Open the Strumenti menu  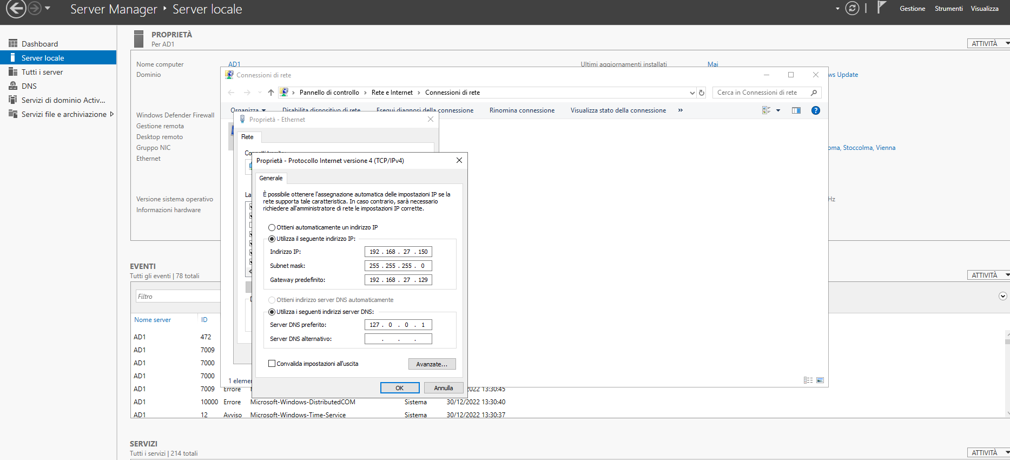(x=948, y=9)
